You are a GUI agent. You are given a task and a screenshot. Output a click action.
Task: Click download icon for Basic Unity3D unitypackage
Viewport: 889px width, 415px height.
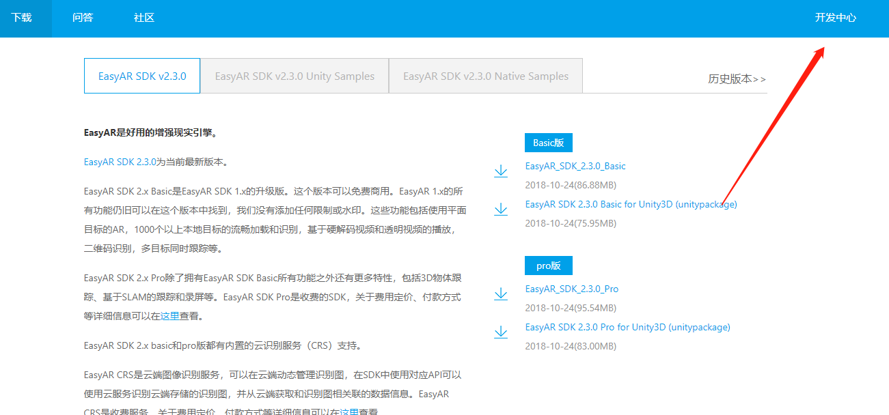click(501, 209)
